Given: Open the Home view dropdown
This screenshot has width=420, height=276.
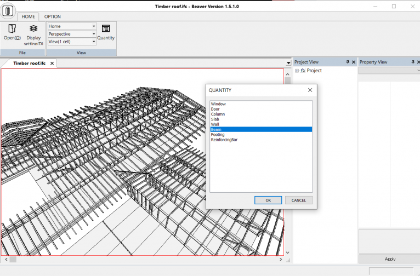Looking at the screenshot, I should tap(94, 26).
